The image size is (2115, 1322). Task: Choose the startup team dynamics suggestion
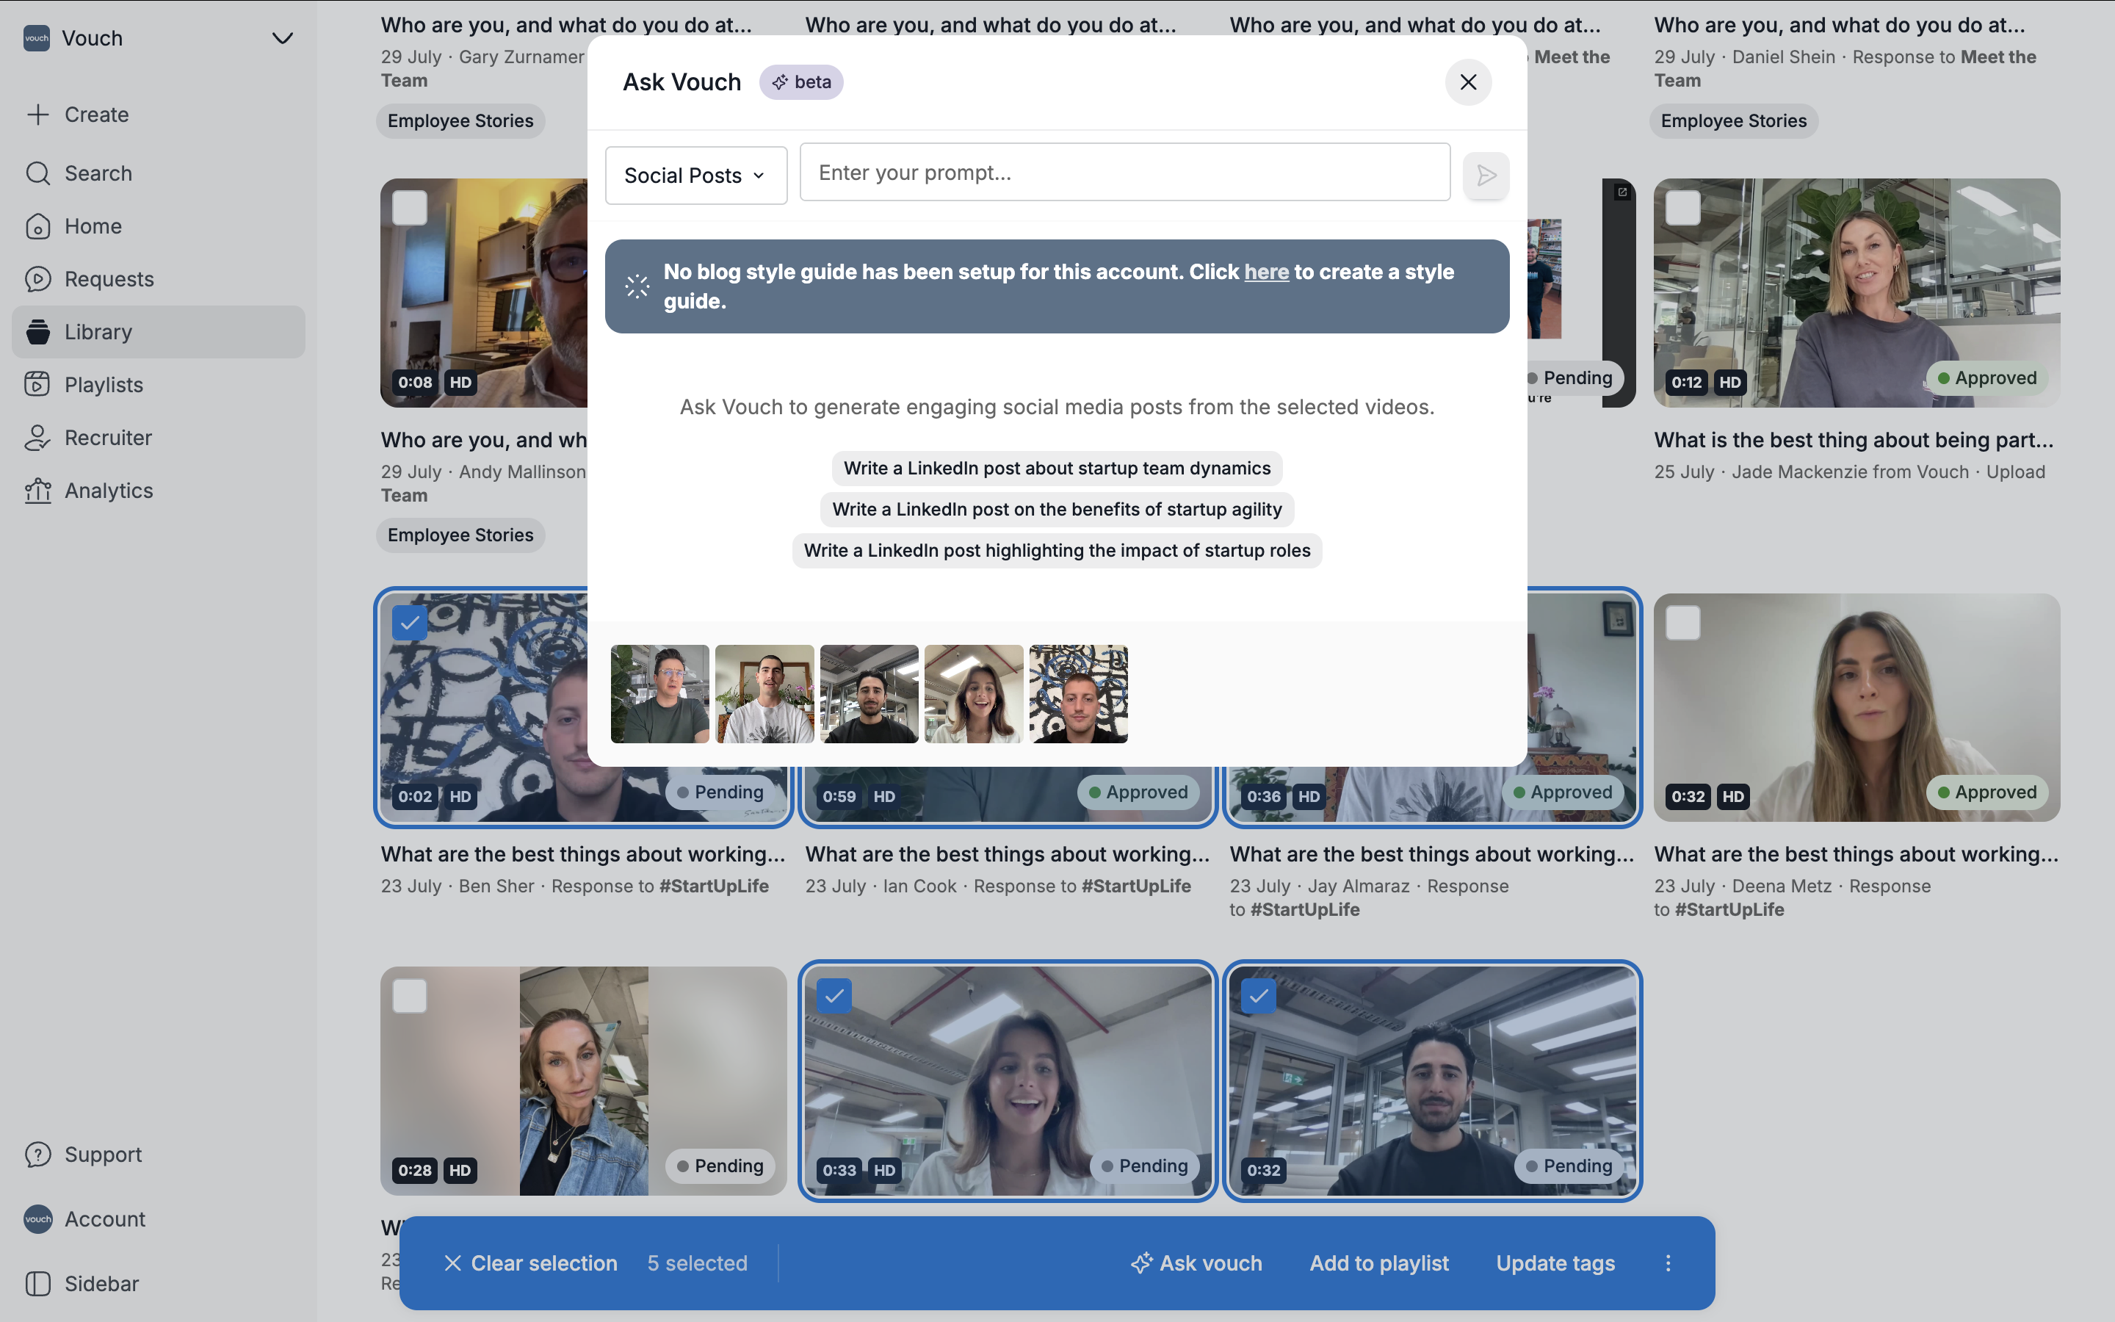click(x=1057, y=468)
